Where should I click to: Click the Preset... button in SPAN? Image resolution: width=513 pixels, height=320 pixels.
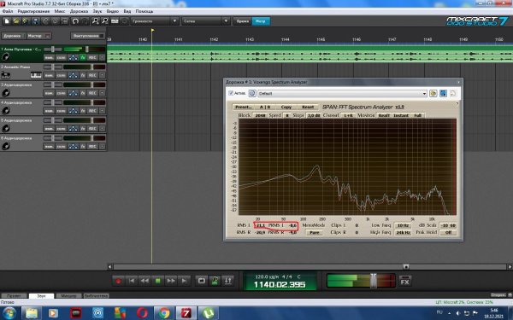click(244, 108)
